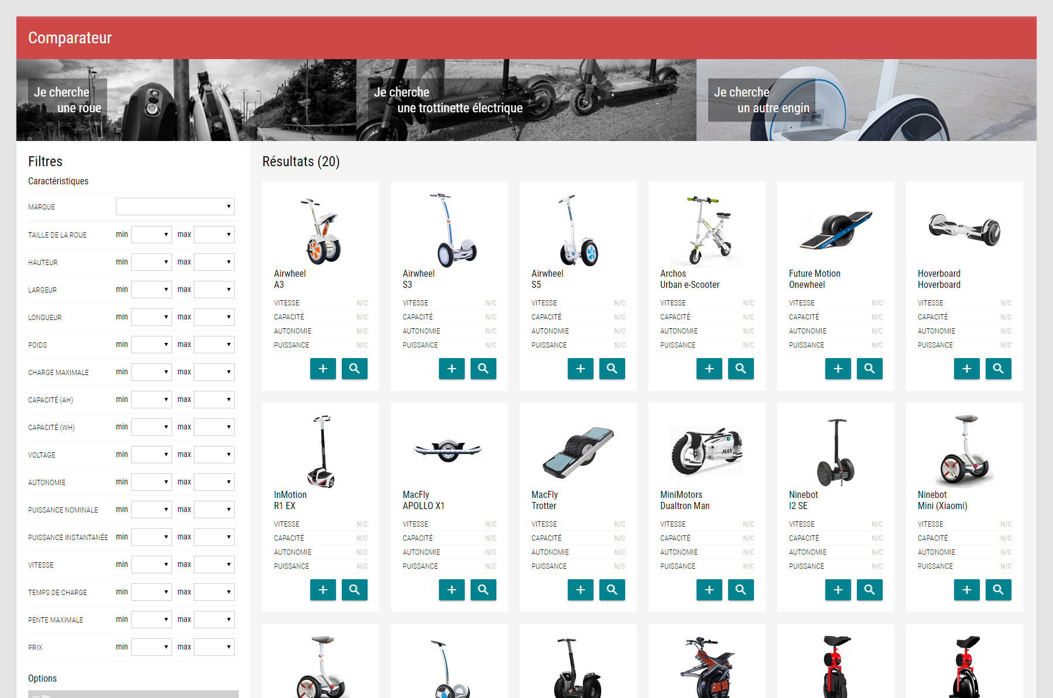Open Pente maximale max dropdown

[214, 620]
